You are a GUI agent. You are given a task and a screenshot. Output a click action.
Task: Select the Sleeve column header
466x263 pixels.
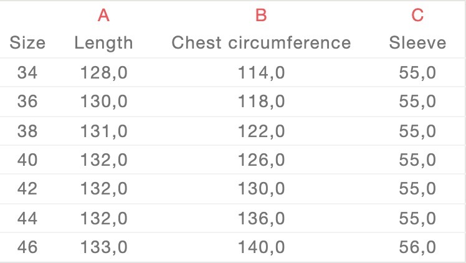click(417, 42)
